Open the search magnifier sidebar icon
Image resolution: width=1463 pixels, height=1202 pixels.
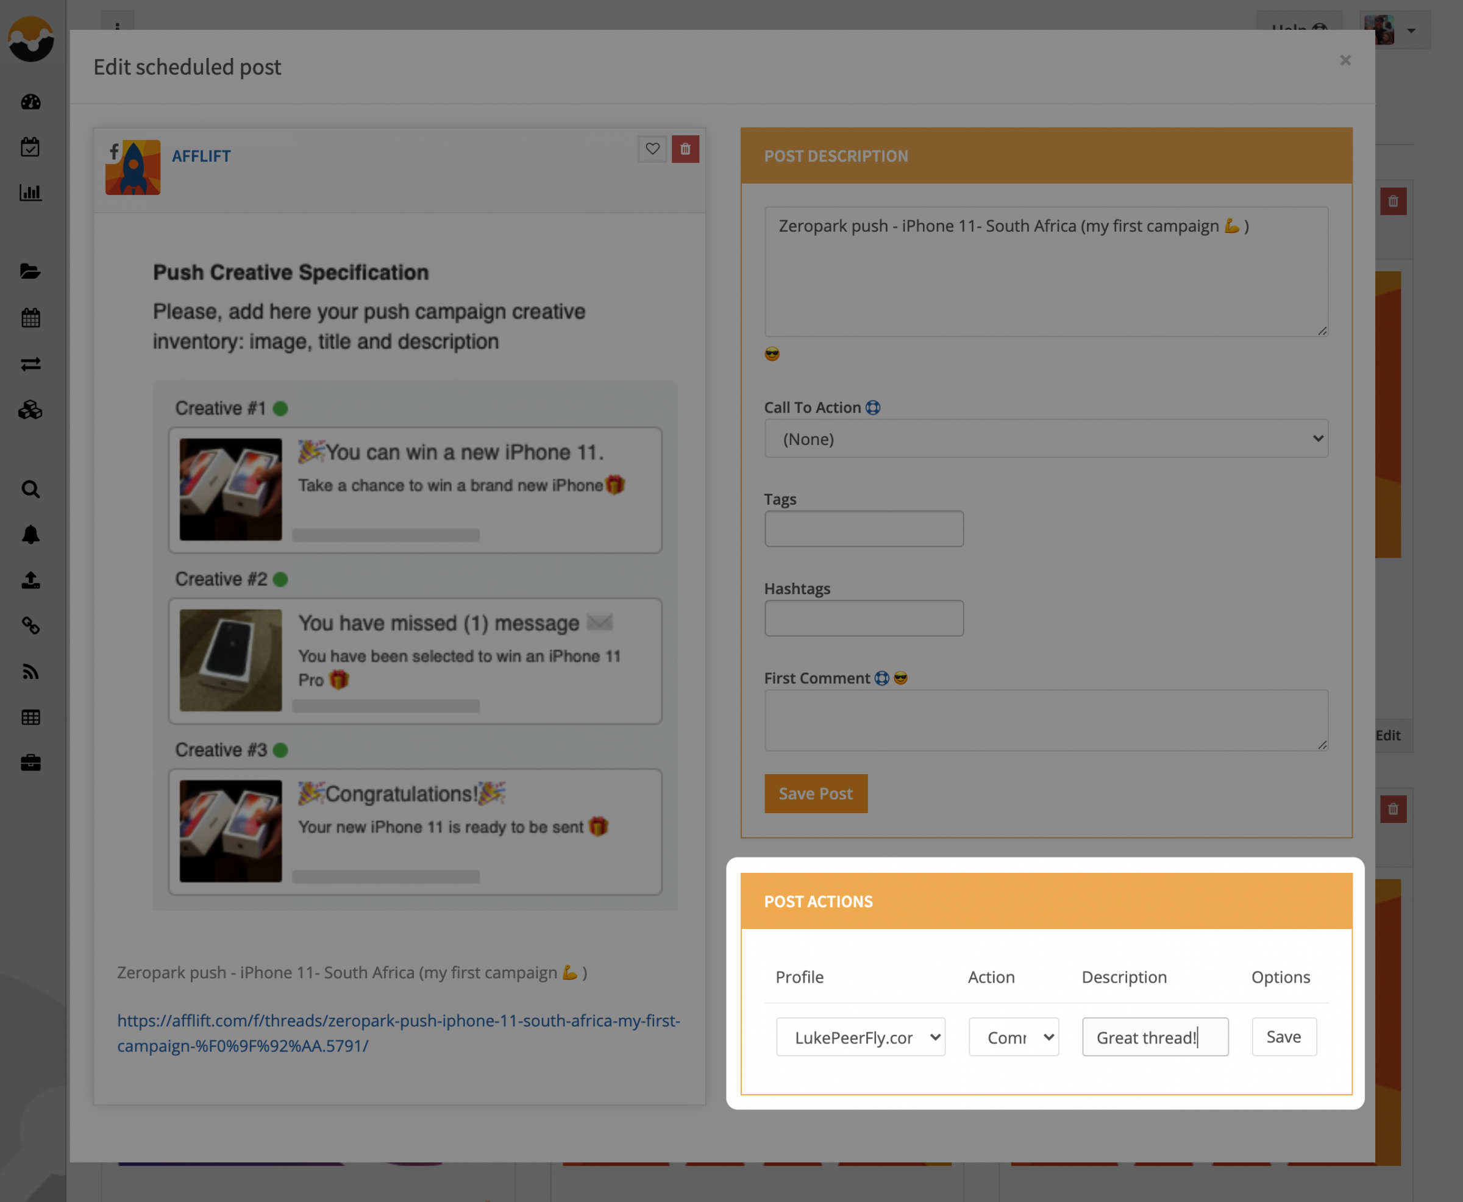[x=30, y=489]
